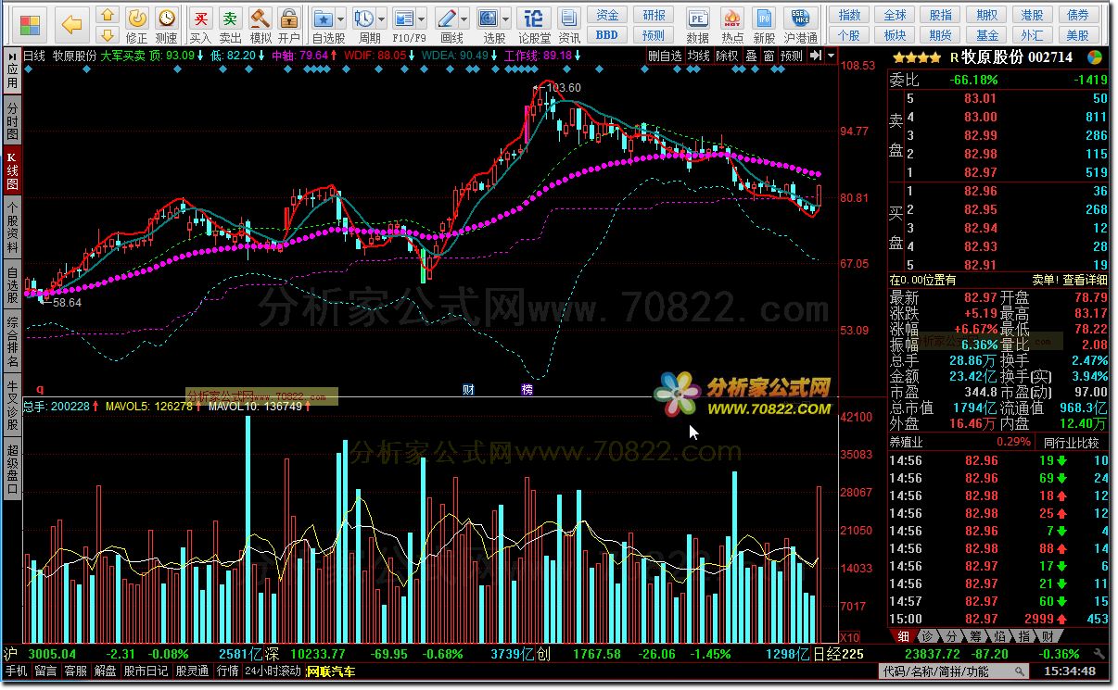Click the X10 volume scale label

848,637
